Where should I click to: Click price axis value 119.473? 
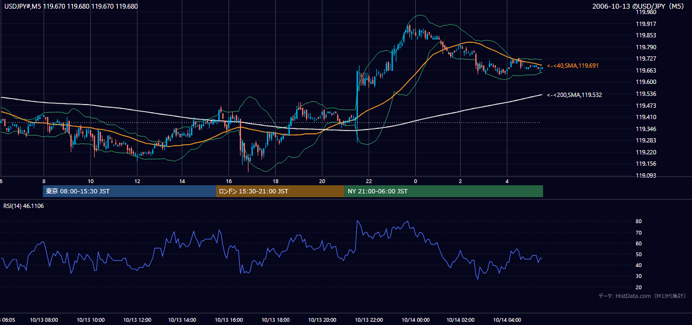[x=646, y=106]
